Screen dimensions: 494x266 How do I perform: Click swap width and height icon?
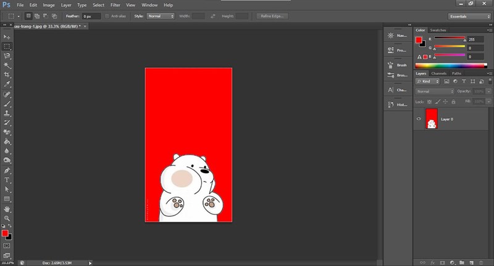[x=213, y=16]
